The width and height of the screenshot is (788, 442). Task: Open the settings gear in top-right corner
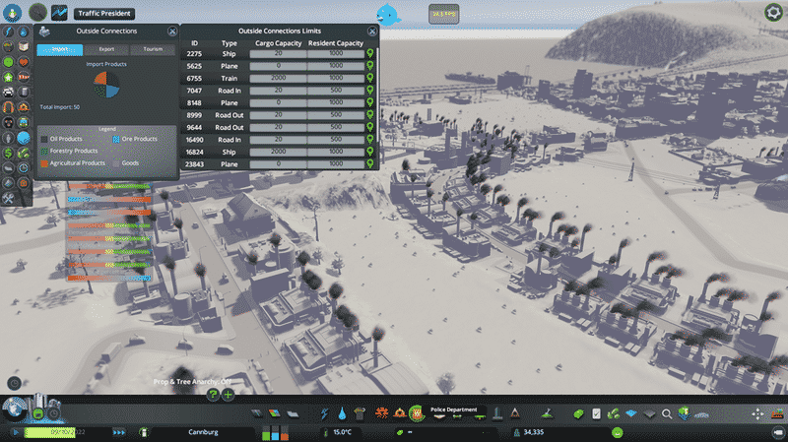coord(773,12)
